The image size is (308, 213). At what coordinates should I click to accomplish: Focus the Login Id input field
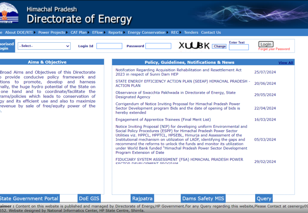109,46
